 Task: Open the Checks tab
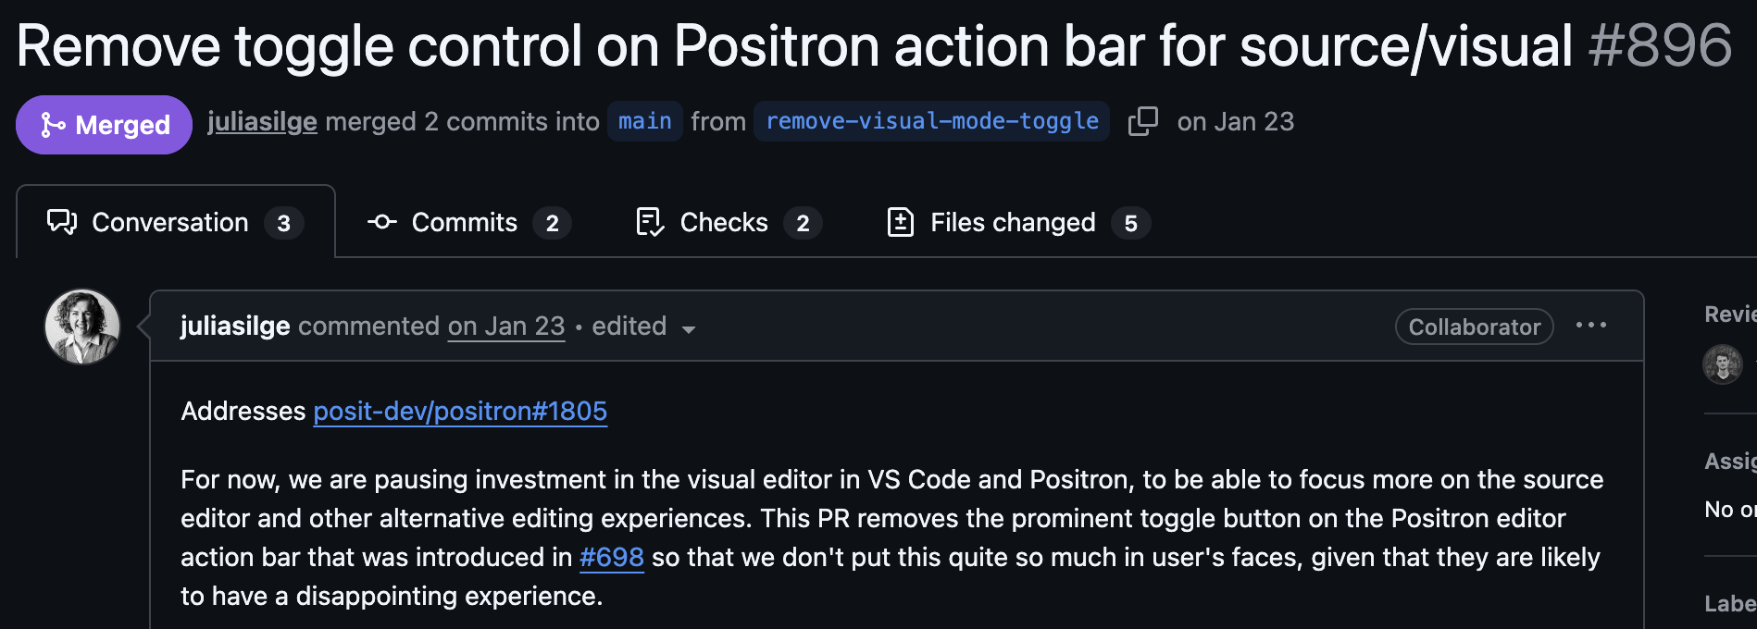coord(723,223)
